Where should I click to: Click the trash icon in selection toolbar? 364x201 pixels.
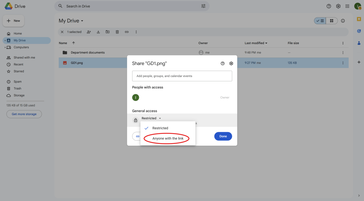(x=117, y=32)
